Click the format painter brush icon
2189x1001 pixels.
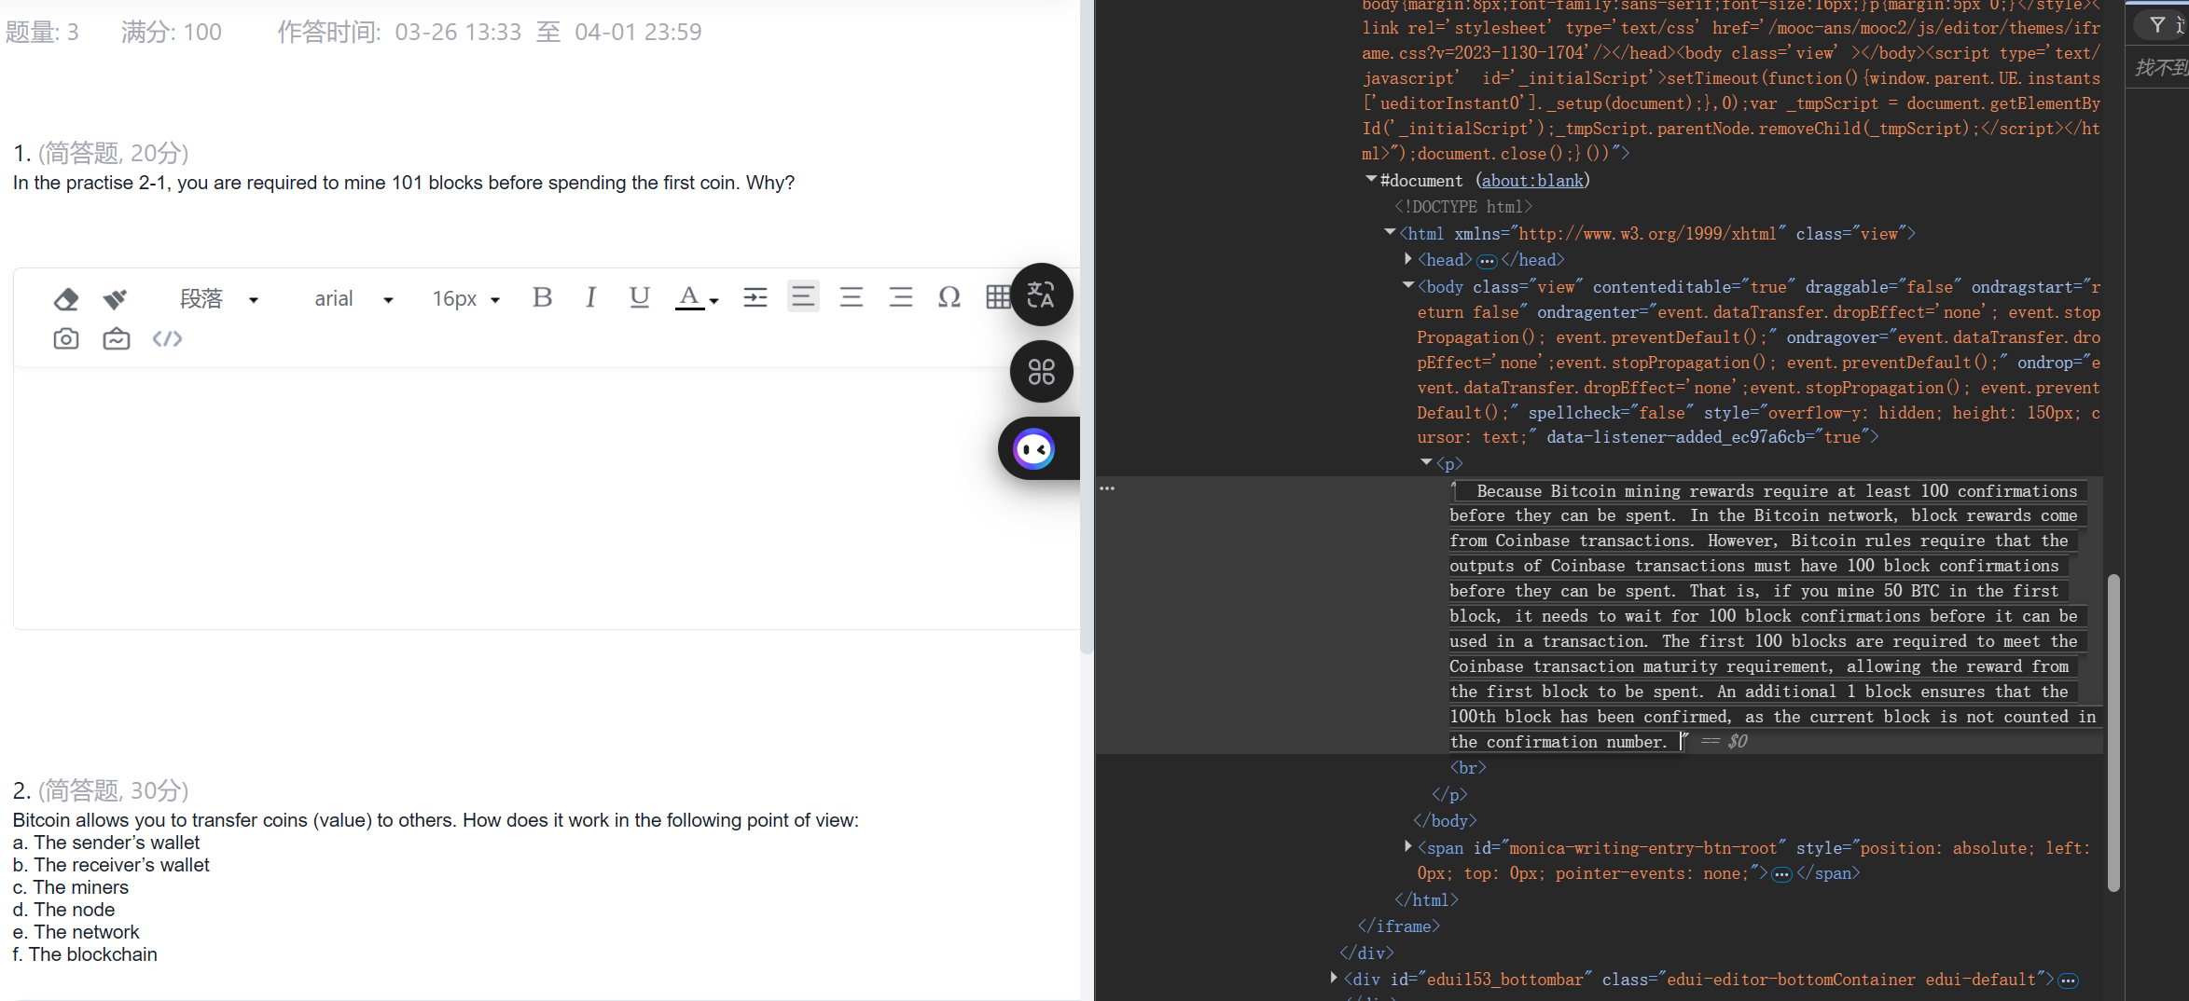(x=115, y=298)
